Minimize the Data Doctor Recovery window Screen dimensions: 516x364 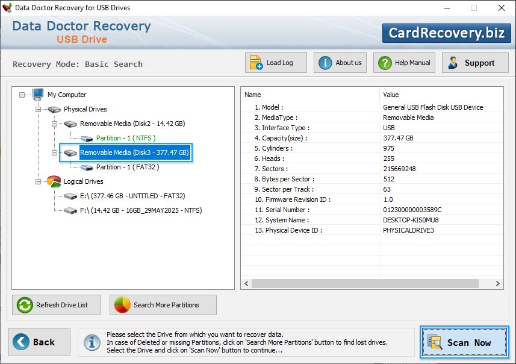[447, 8]
